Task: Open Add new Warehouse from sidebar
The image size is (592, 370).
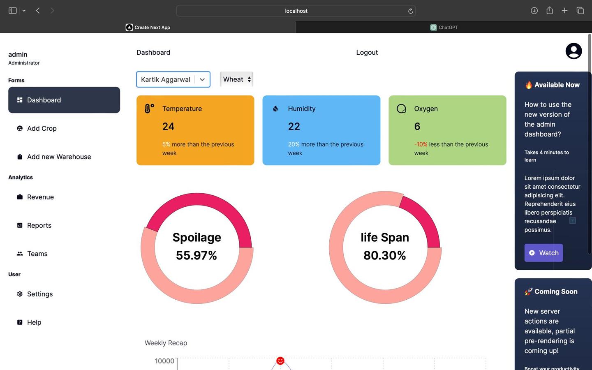Action: coord(64,157)
